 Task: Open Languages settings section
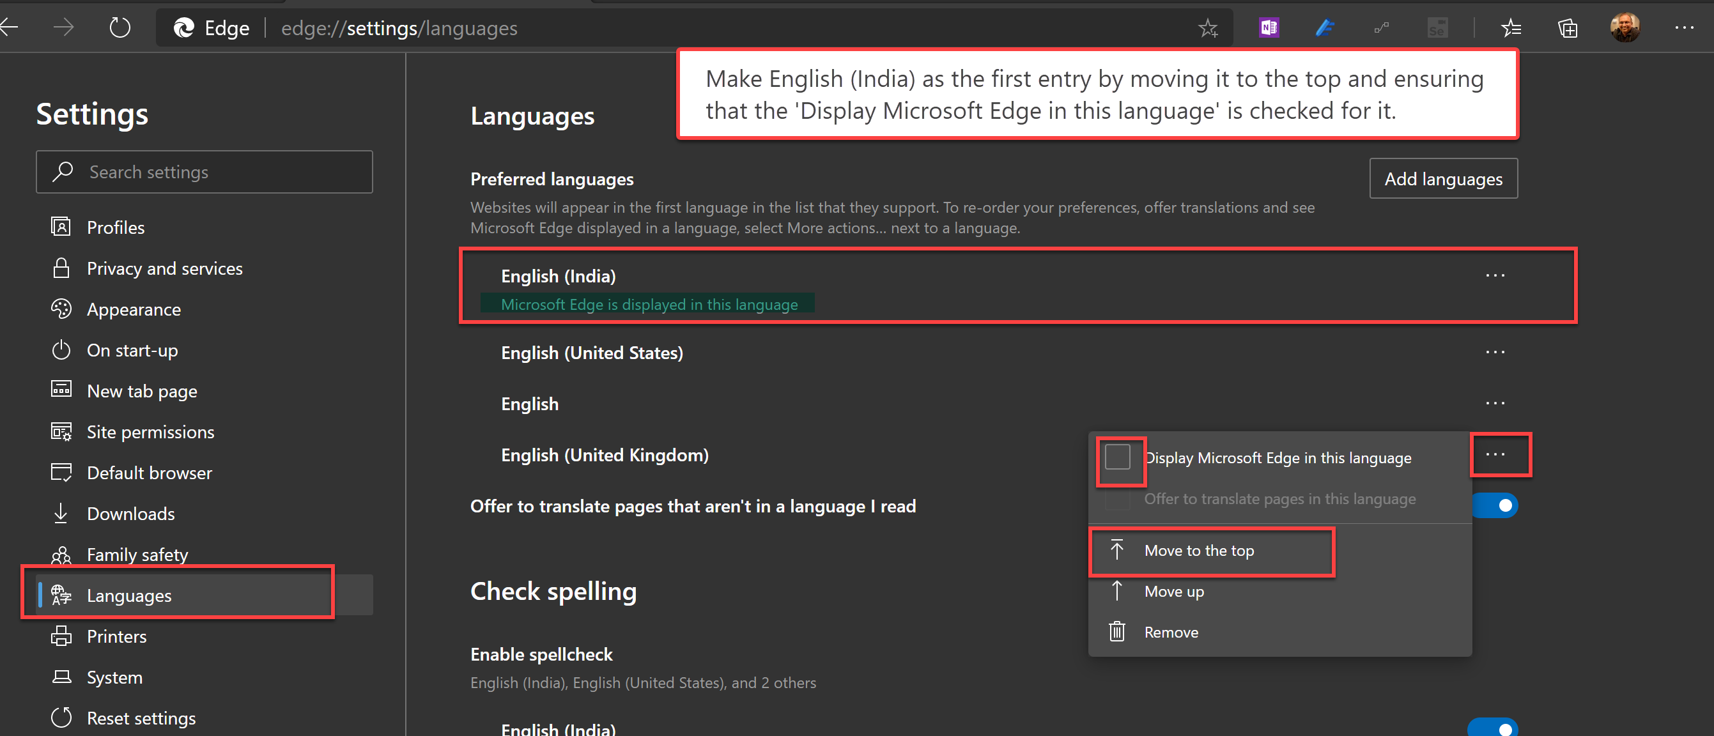(x=205, y=595)
